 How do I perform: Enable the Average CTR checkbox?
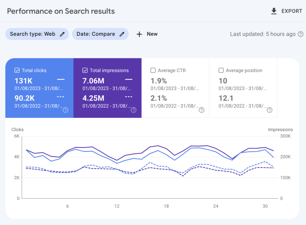[x=153, y=70]
